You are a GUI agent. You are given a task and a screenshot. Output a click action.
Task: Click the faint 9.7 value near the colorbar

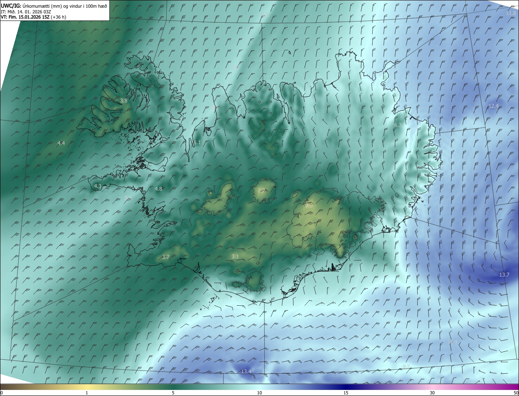(406, 366)
